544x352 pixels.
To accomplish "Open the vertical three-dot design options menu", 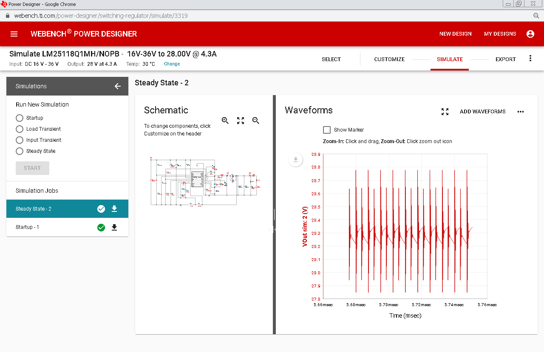I will (x=530, y=59).
